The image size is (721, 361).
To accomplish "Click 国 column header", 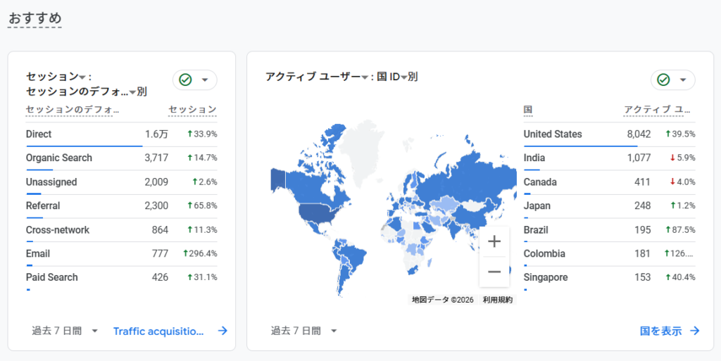I will (528, 109).
